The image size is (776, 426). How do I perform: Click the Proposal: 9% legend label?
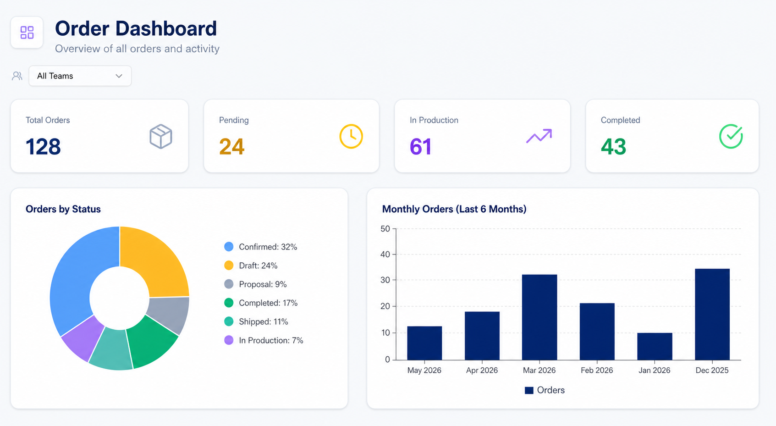(x=263, y=284)
